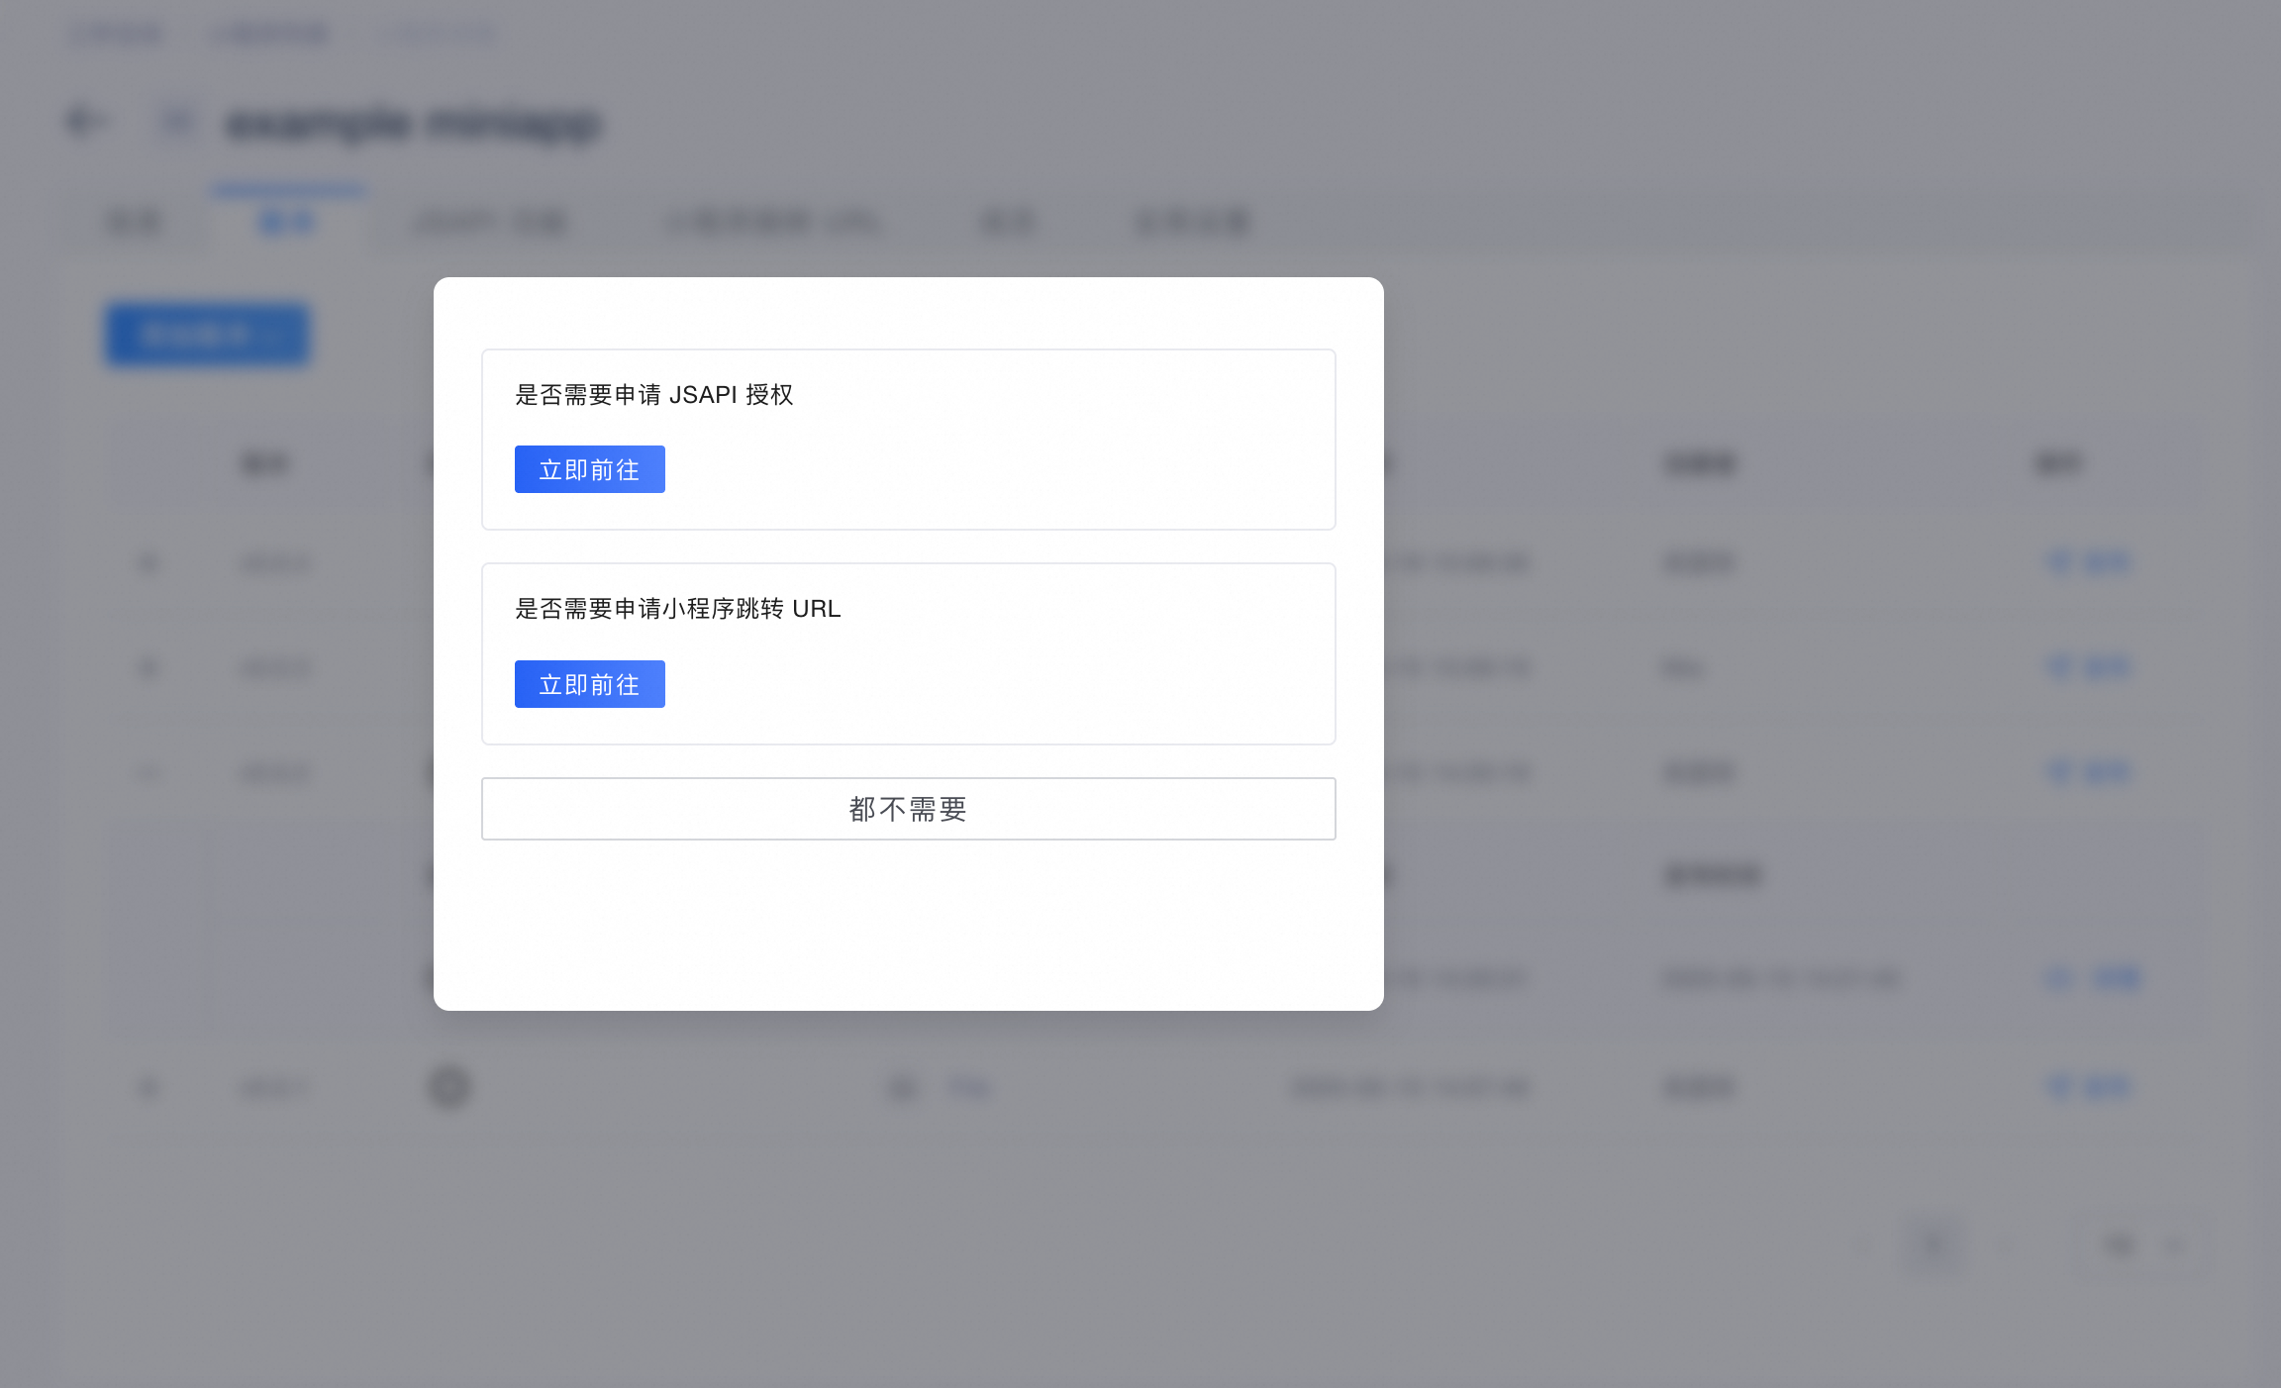
Task: Click the second row's blue action icon
Action: point(2059,667)
